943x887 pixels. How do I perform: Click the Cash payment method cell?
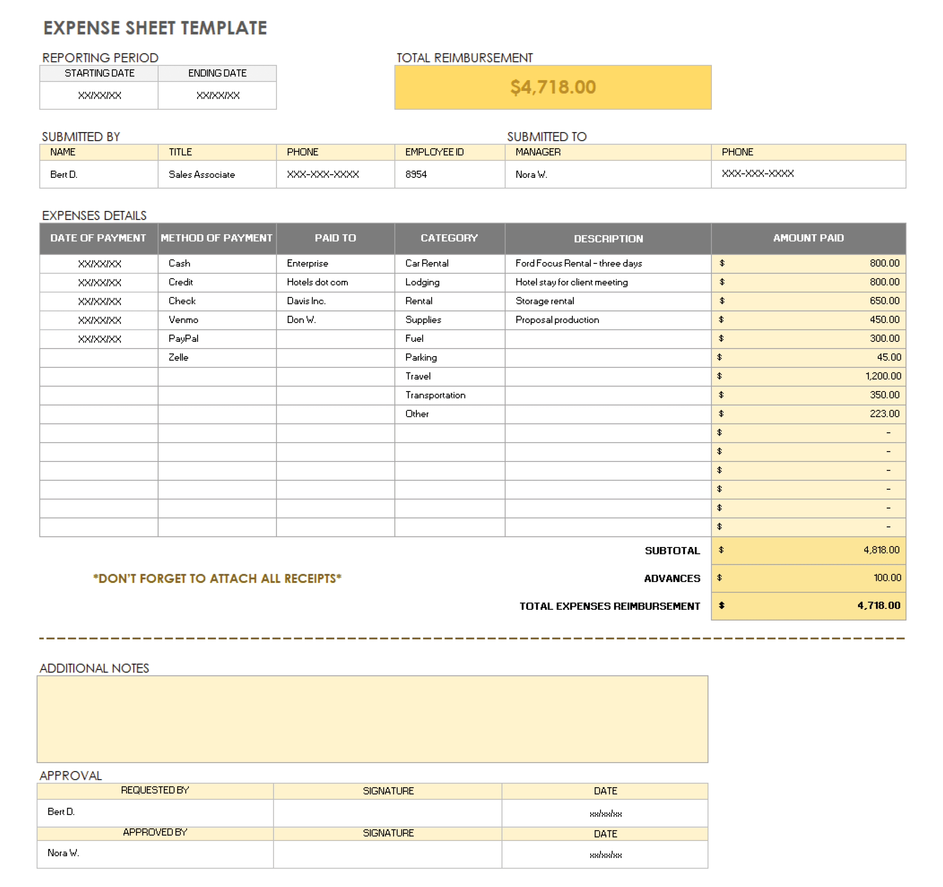[216, 263]
